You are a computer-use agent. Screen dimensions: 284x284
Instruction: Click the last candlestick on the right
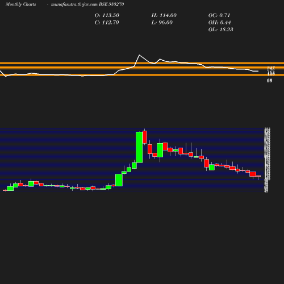pyautogui.click(x=258, y=176)
